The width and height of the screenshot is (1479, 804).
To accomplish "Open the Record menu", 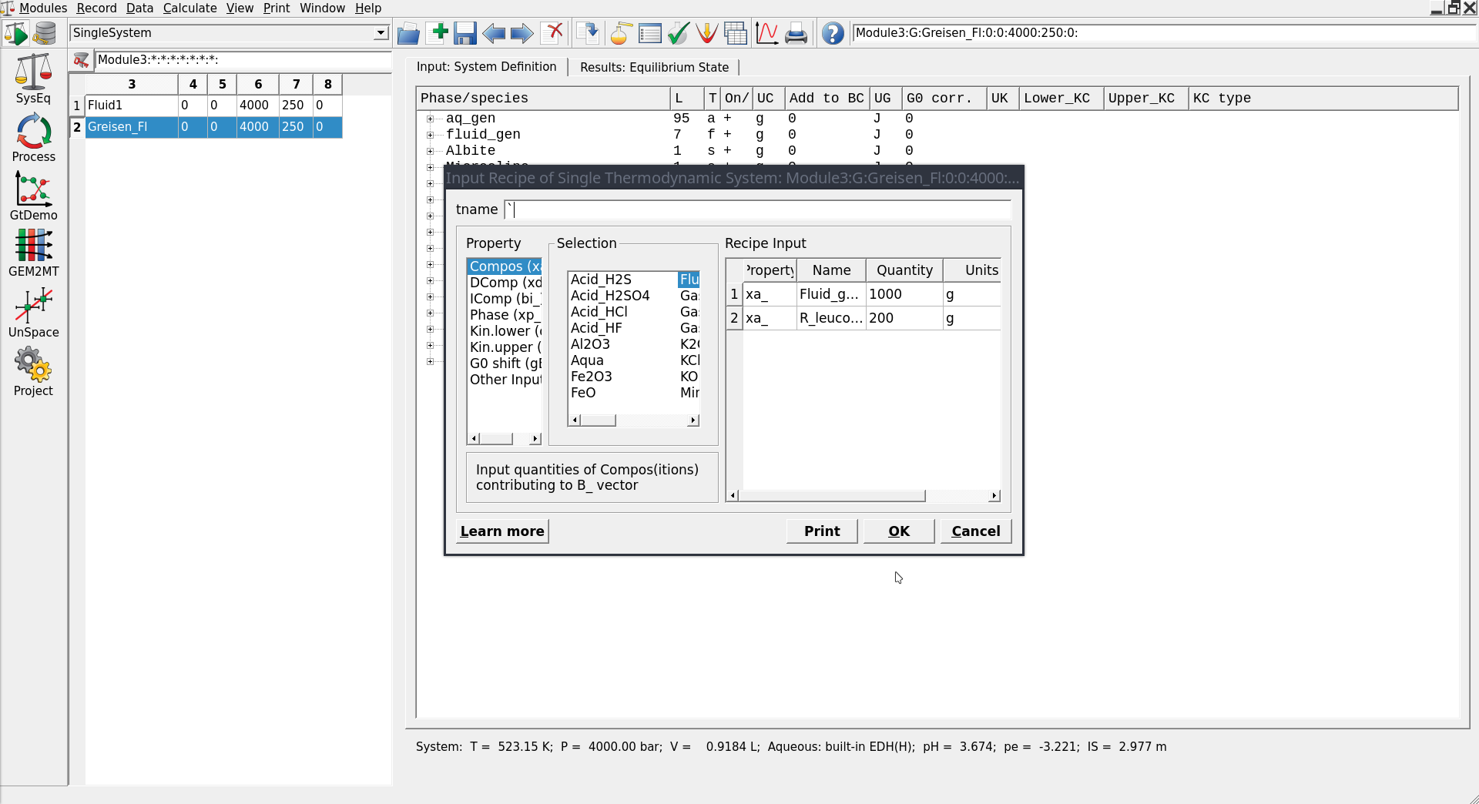I will click(96, 8).
